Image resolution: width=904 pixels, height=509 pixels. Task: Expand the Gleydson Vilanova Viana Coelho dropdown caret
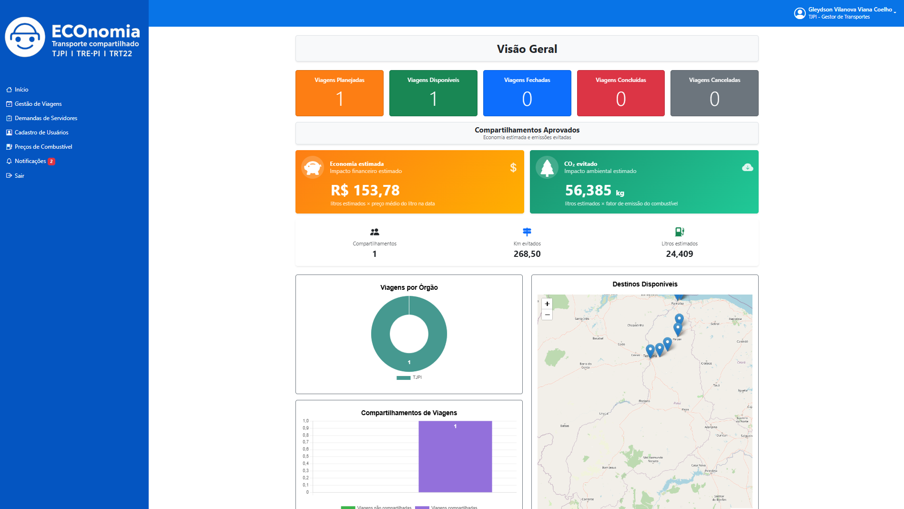pyautogui.click(x=895, y=12)
